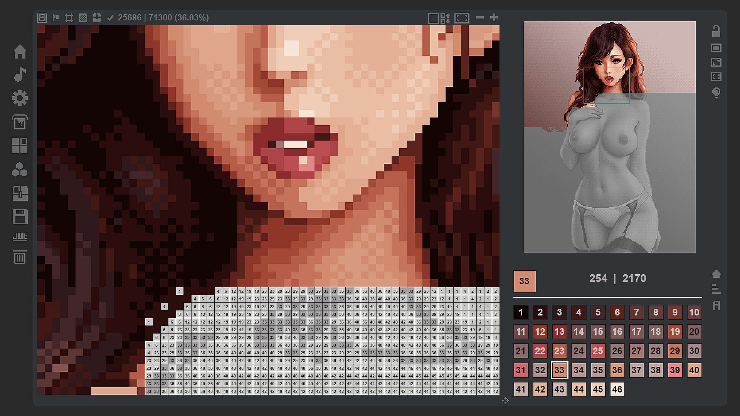Click the floppy disk save icon in sidebar
The width and height of the screenshot is (740, 416).
pos(20,217)
